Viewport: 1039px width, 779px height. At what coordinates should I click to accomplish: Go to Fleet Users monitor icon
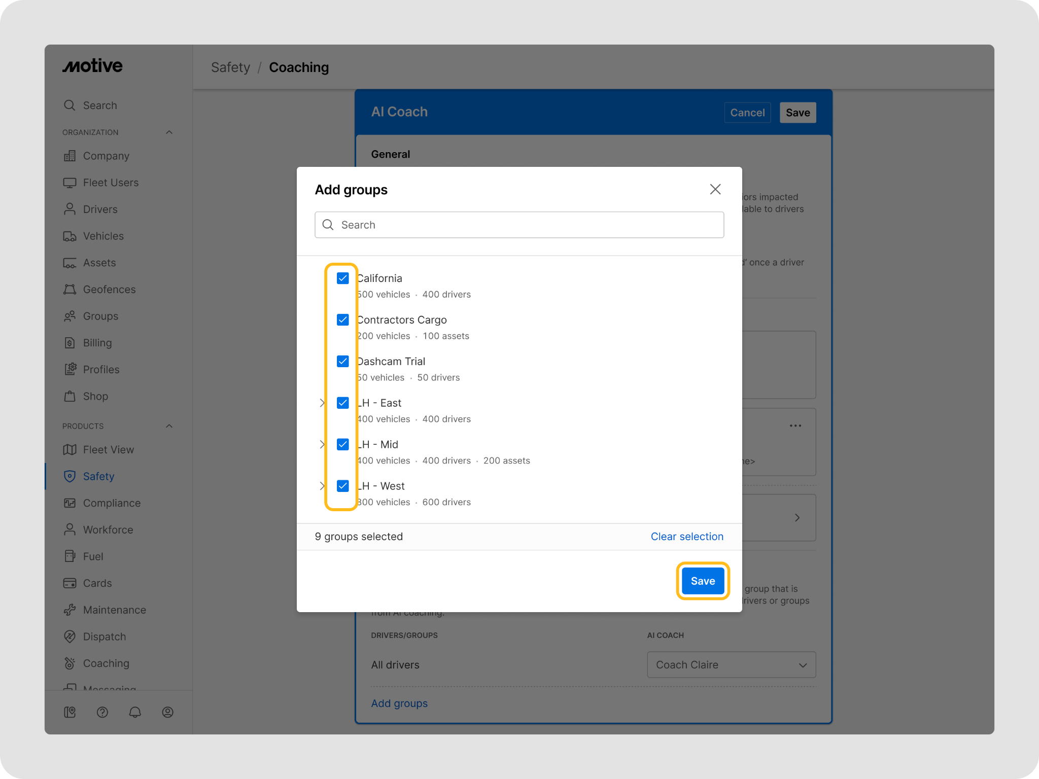(x=70, y=183)
